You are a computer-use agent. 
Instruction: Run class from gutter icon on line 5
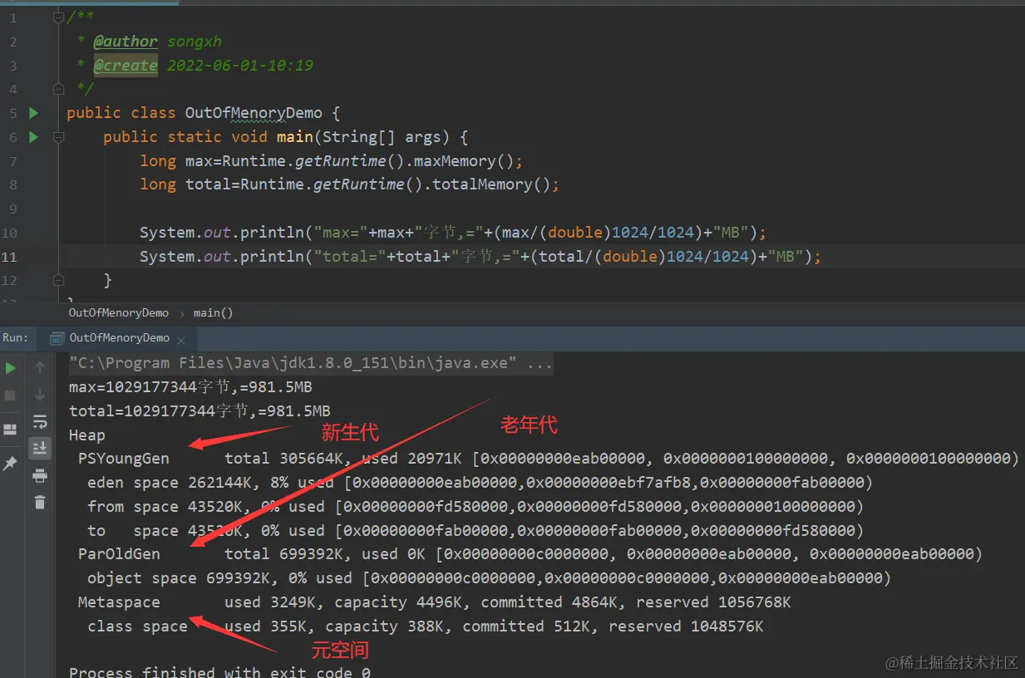(x=33, y=113)
